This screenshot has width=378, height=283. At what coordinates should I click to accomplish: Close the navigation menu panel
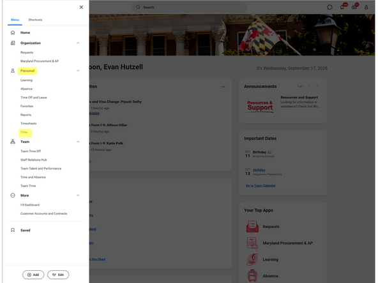coord(81,7)
